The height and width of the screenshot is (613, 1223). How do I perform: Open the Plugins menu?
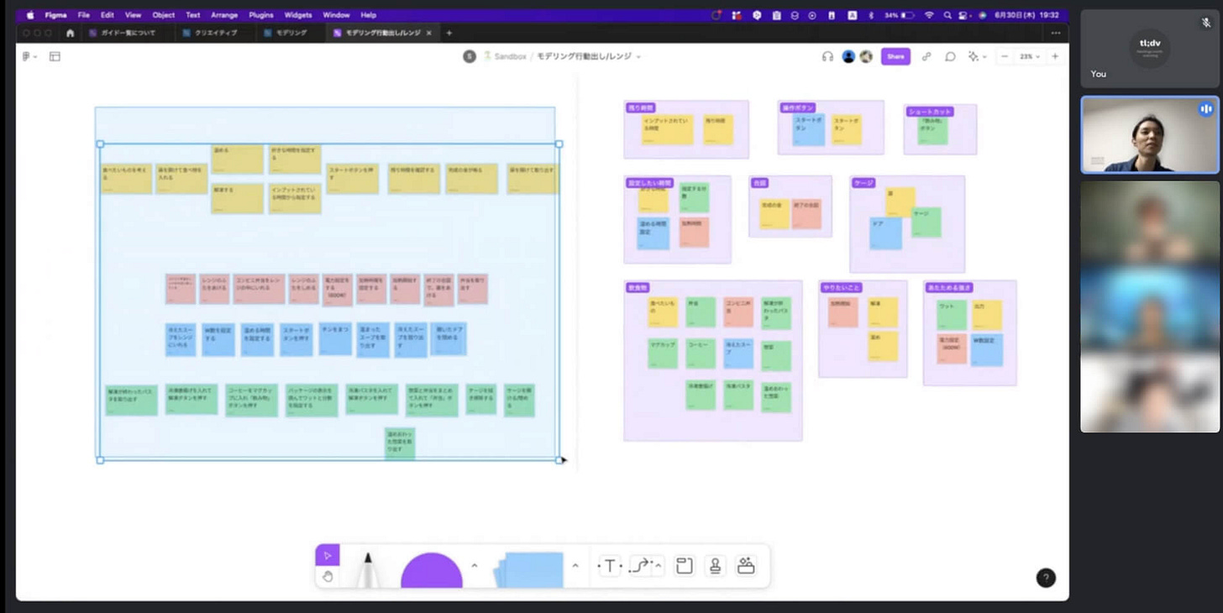[261, 15]
